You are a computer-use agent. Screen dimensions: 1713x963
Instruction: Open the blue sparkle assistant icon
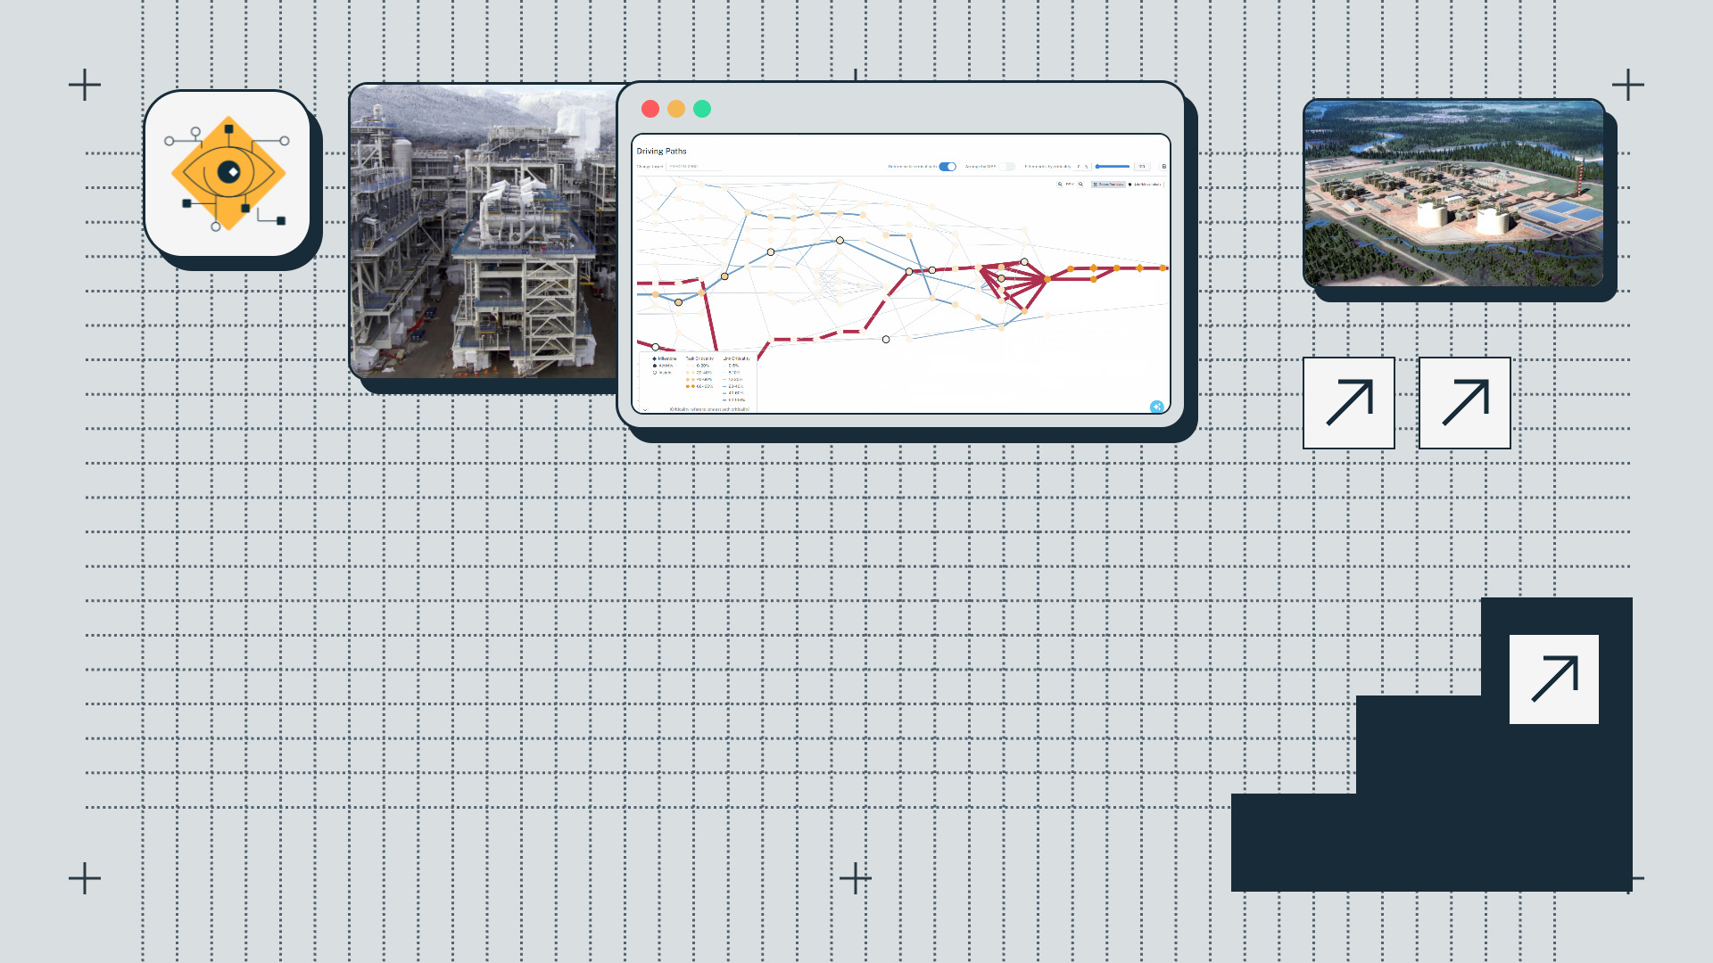tap(1157, 407)
